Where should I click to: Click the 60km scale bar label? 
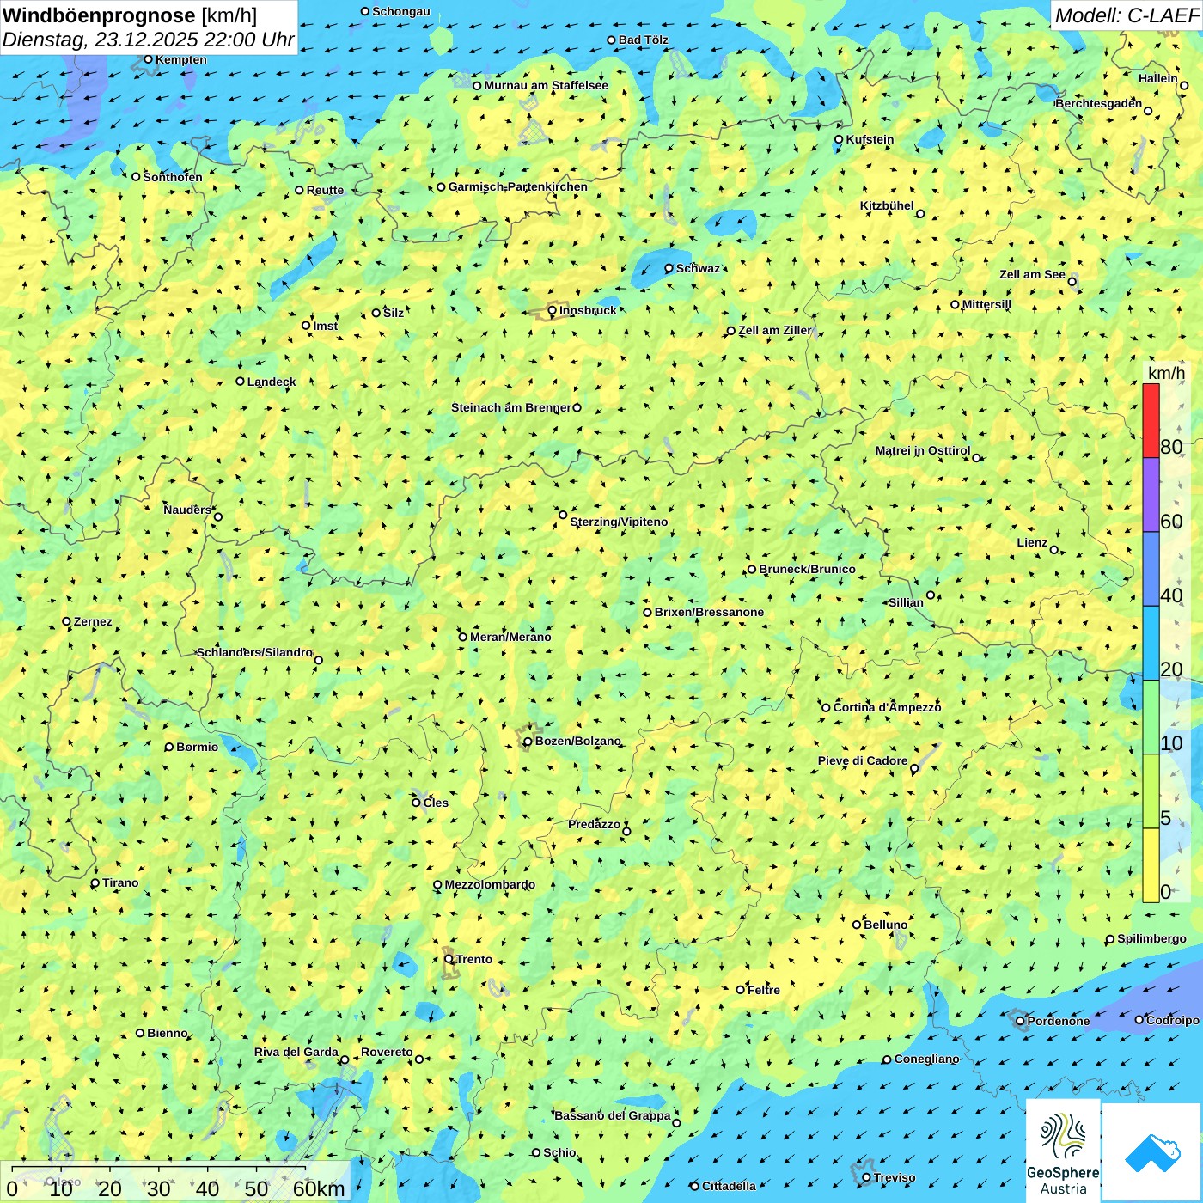click(319, 1188)
